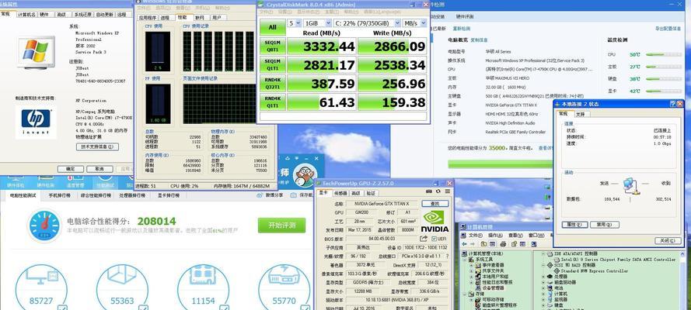This screenshot has width=691, height=310.
Task: Click GPU-Z screenshot camera icon
Action: [429, 192]
